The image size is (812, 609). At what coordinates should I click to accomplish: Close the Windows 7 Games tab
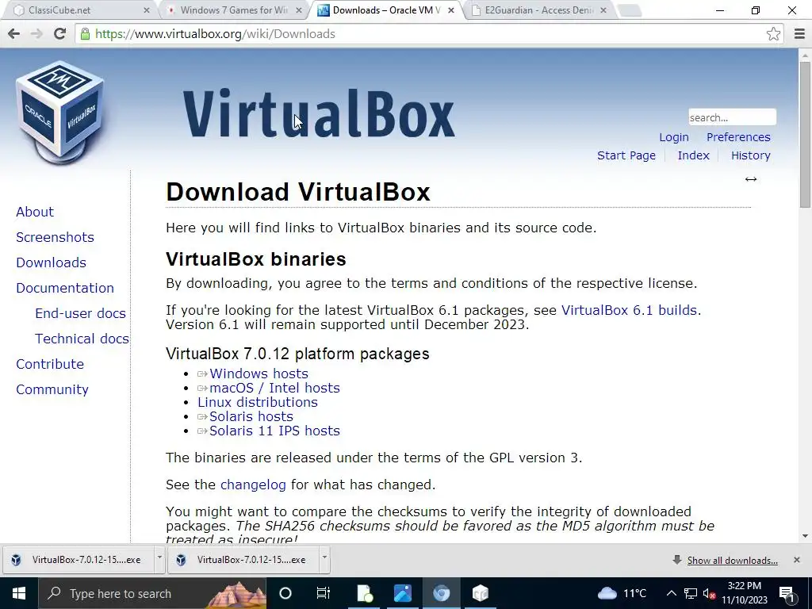click(299, 10)
